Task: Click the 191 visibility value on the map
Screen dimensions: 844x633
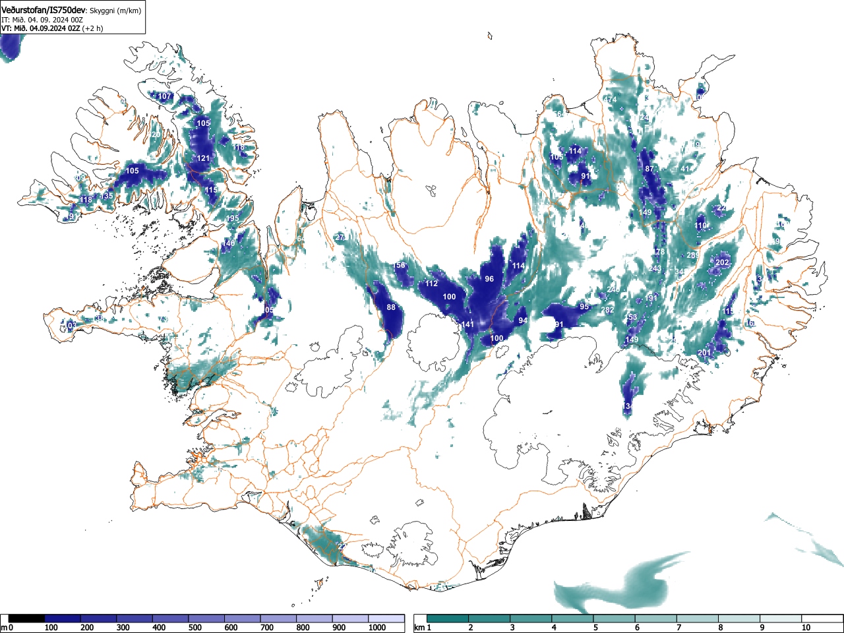Action: point(651,298)
